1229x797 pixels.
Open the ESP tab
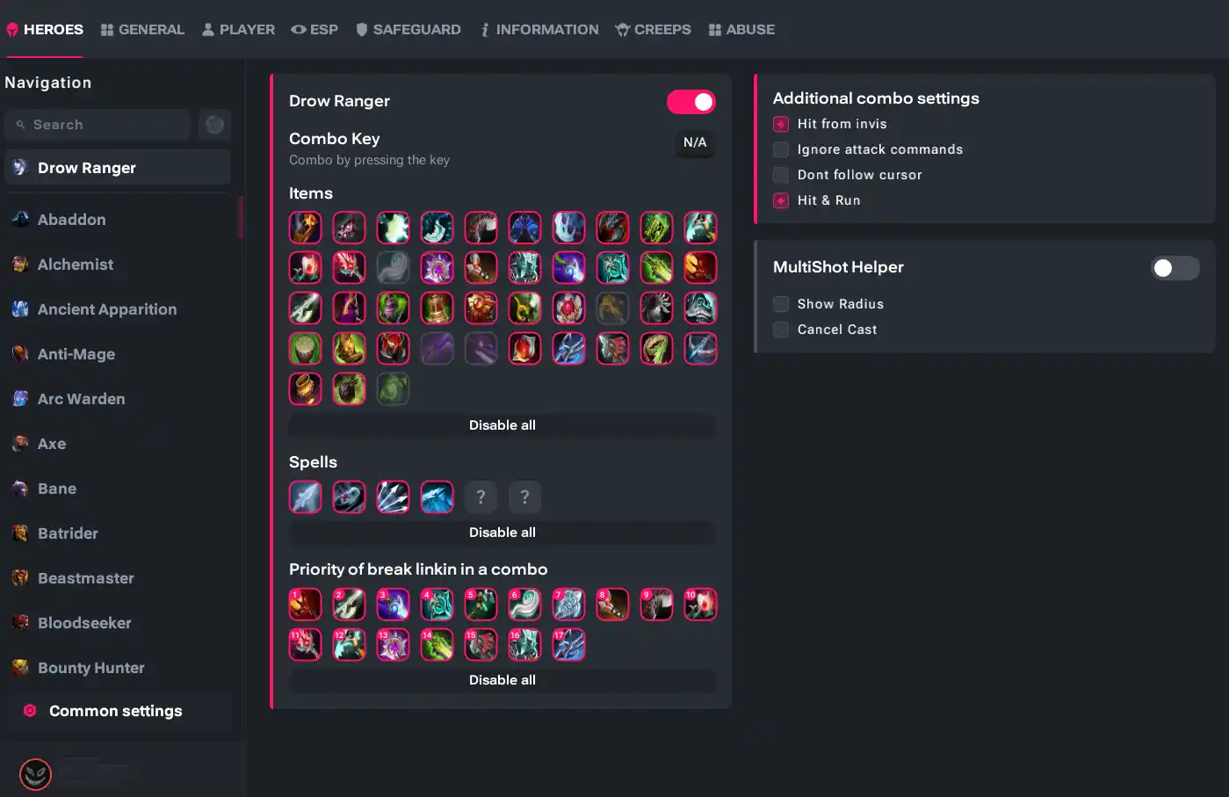coord(314,29)
